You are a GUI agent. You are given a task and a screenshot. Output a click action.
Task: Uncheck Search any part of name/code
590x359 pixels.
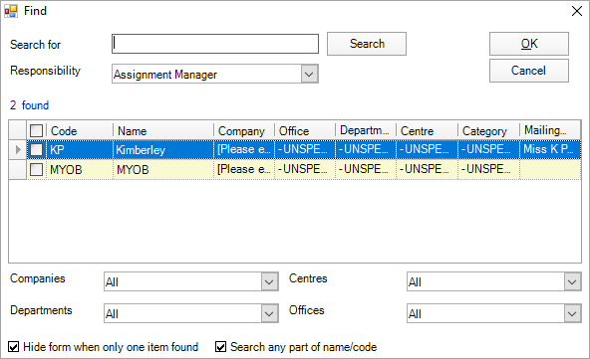[x=221, y=347]
